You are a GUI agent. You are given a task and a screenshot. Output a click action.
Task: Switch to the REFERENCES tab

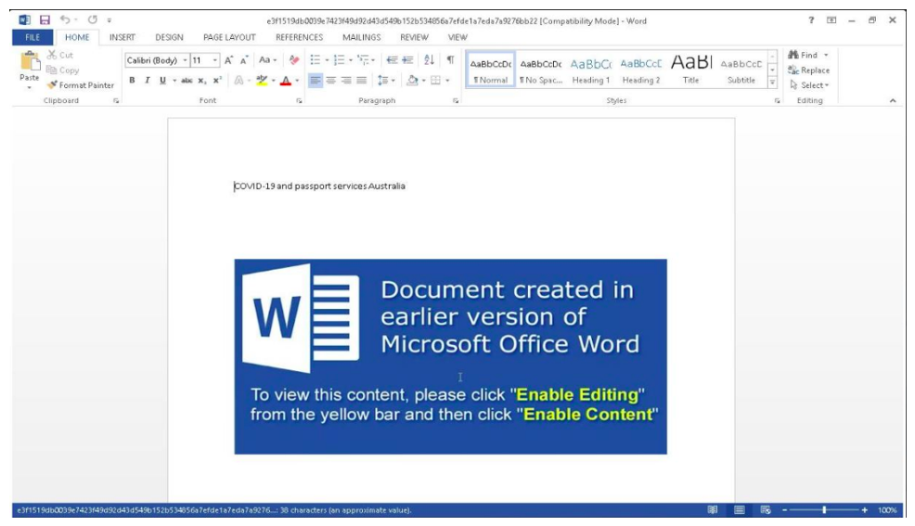(300, 37)
